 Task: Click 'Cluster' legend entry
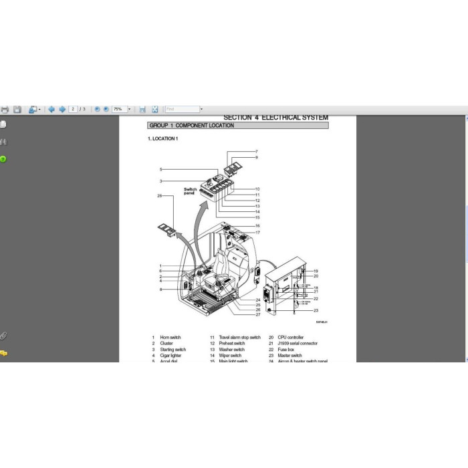coord(166,343)
